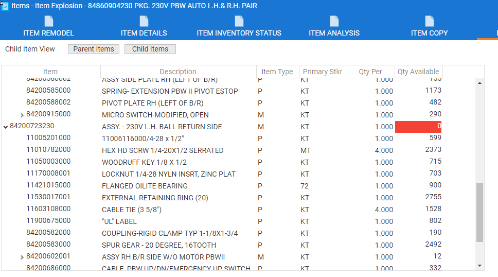Viewport: 498px width, 277px height.
Task: Click description FLANGED OILITE BEARING
Action: tap(145, 186)
